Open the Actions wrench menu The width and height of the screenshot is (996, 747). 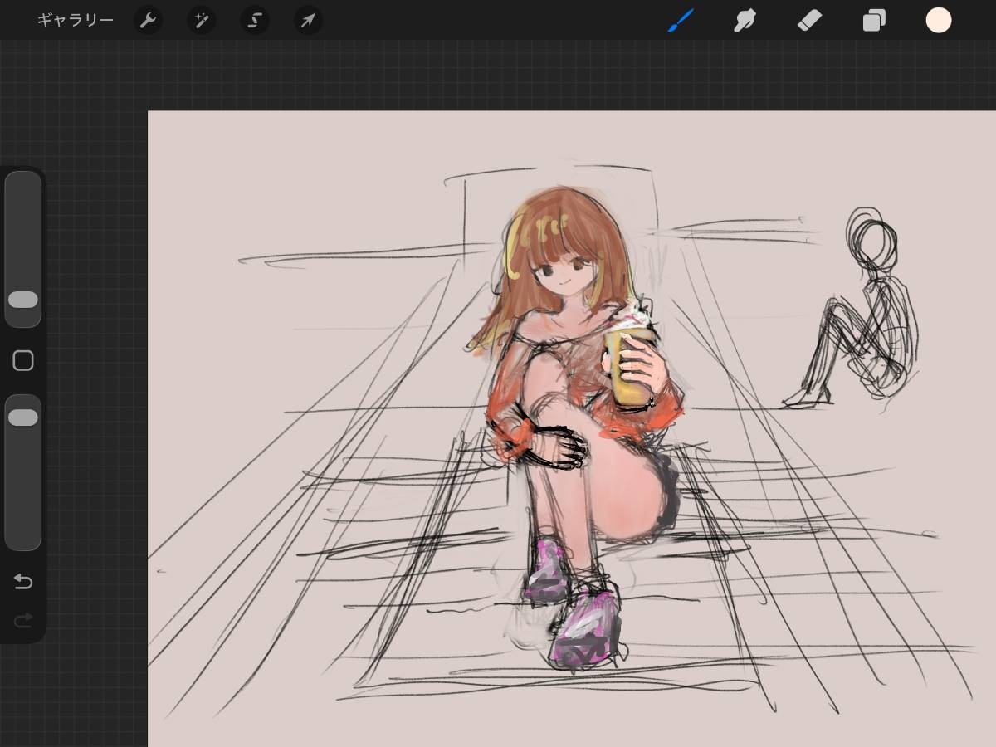pos(148,20)
